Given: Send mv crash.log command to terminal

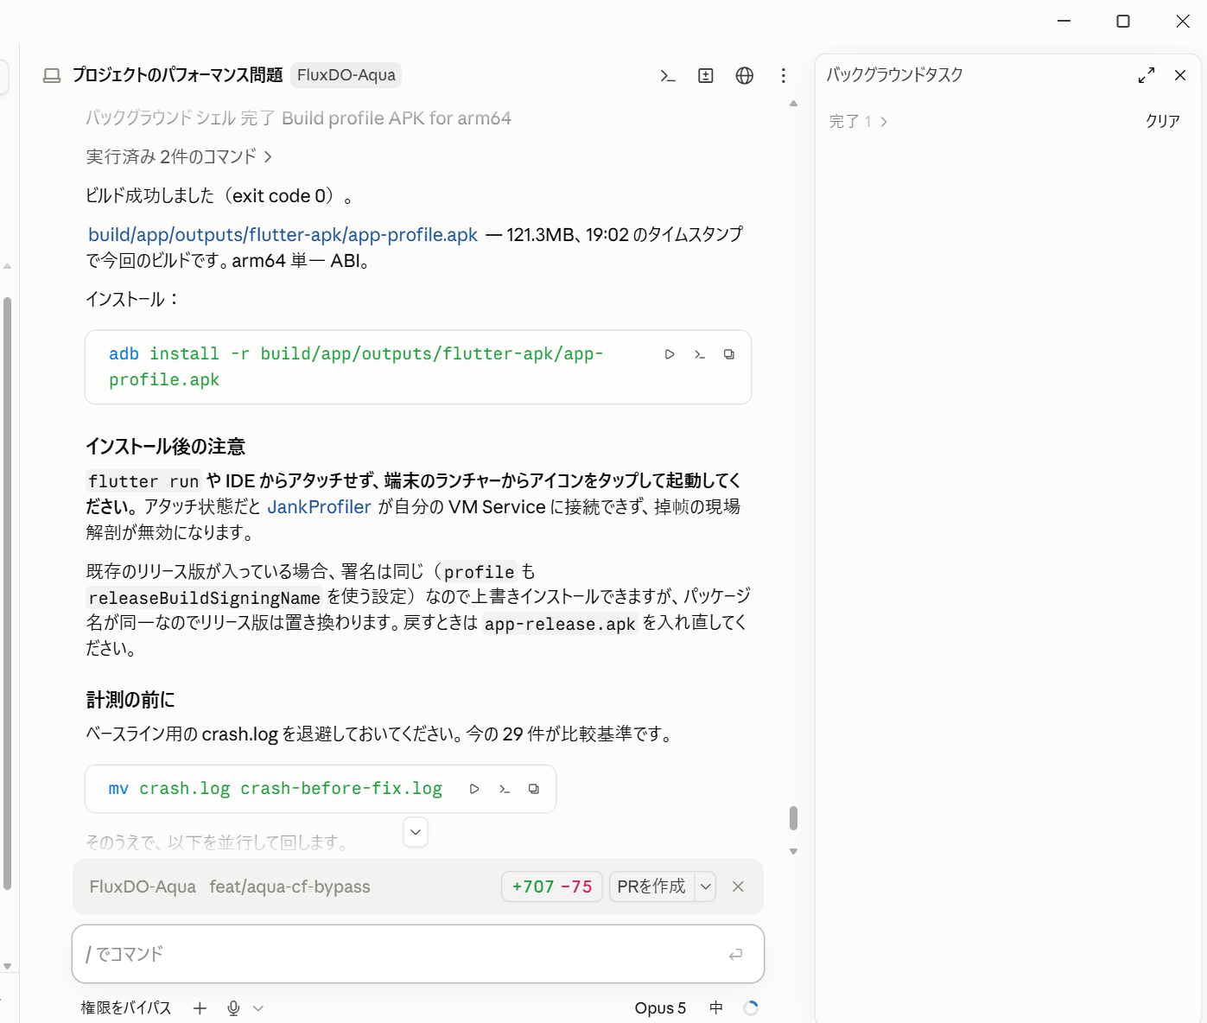Looking at the screenshot, I should [505, 789].
